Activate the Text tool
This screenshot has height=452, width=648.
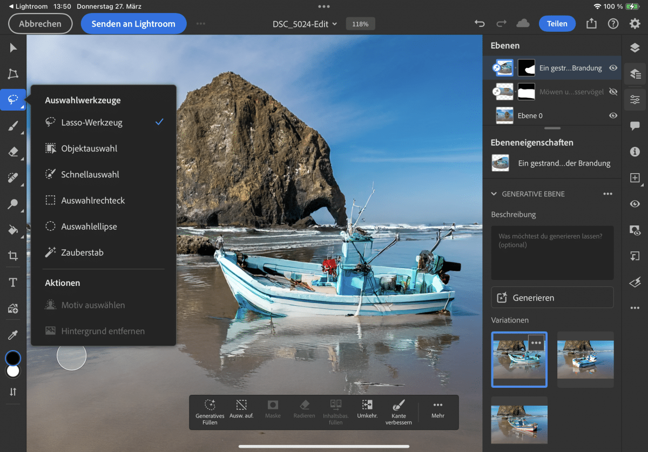pos(13,283)
